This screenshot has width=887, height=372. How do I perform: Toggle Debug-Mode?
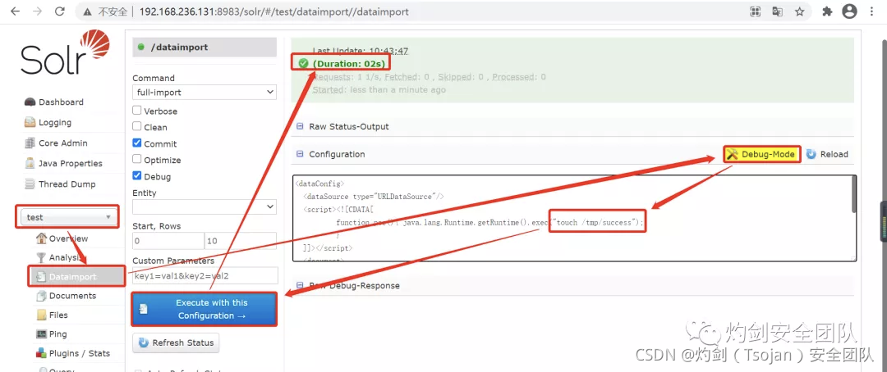tap(762, 154)
